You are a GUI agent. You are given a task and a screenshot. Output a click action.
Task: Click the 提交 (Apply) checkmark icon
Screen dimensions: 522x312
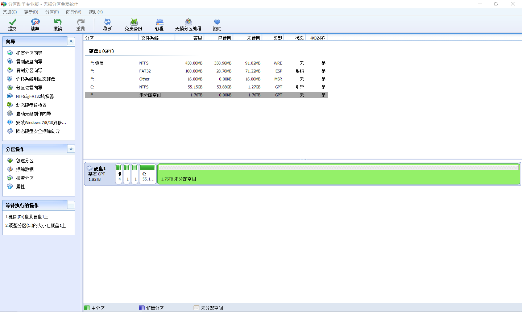pos(12,22)
